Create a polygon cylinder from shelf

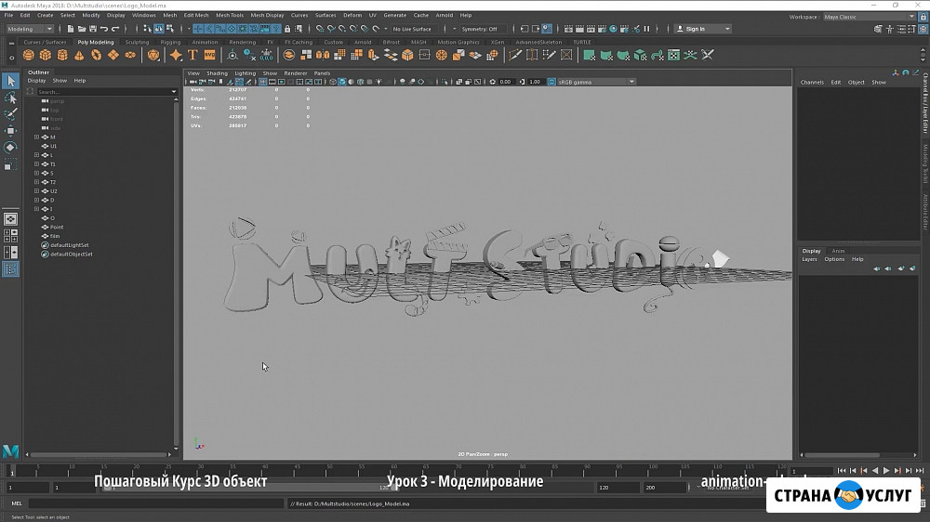(x=62, y=55)
